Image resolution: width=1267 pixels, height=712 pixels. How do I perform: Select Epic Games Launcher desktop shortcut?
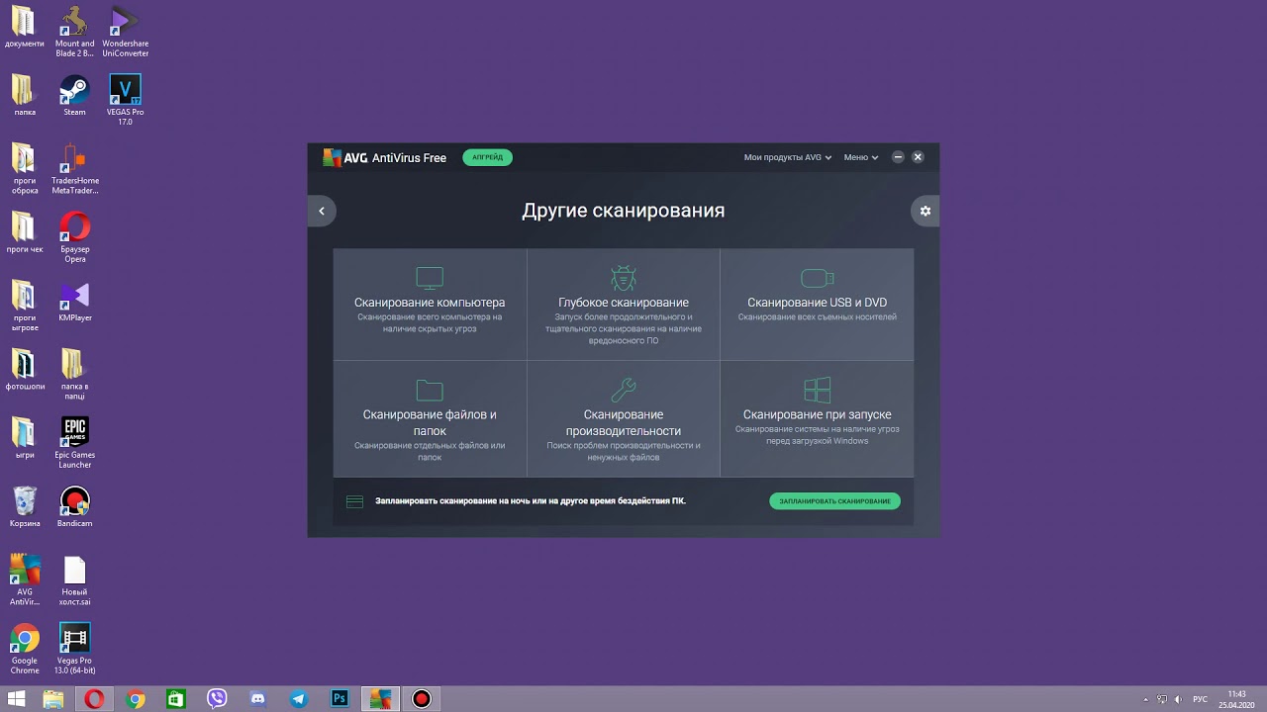click(x=74, y=442)
